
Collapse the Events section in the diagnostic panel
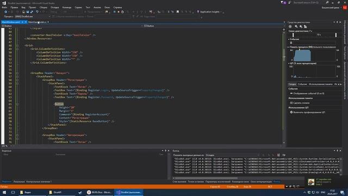289,39
